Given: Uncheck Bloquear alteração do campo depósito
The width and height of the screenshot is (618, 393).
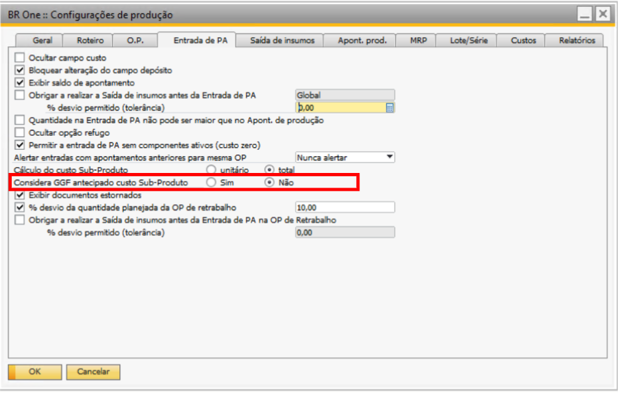Looking at the screenshot, I should pyautogui.click(x=20, y=70).
